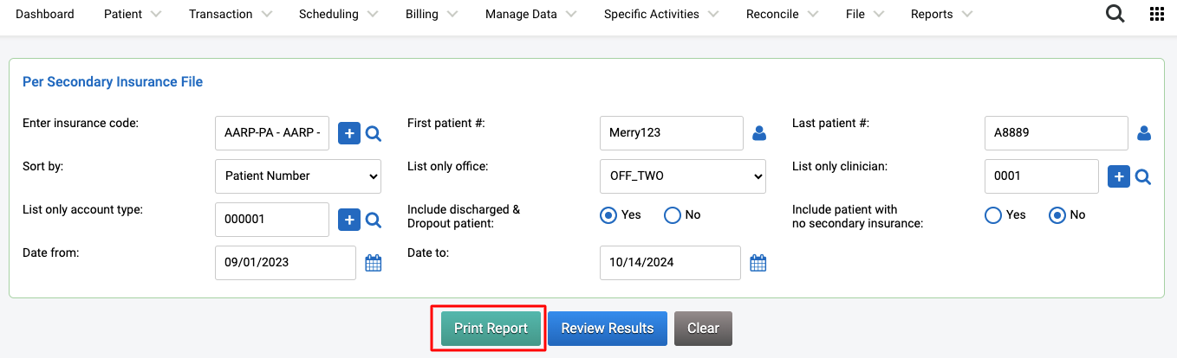Expand the Transaction menu

[x=231, y=14]
